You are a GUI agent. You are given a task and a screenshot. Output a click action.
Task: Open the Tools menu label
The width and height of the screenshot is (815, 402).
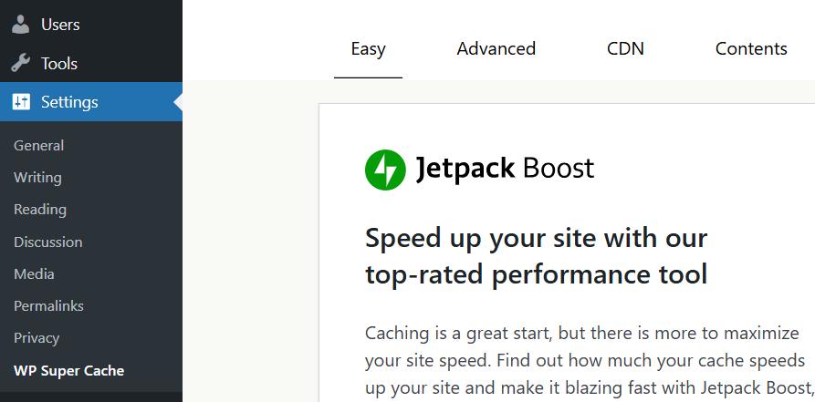click(x=59, y=64)
